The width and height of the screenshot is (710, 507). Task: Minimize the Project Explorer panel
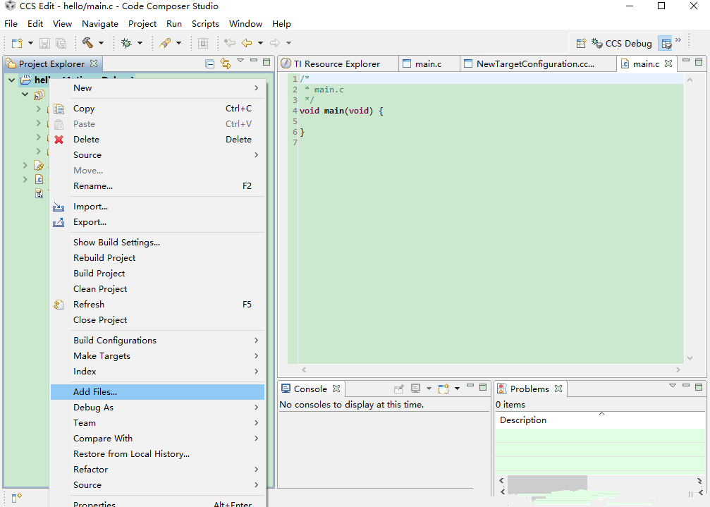click(254, 61)
